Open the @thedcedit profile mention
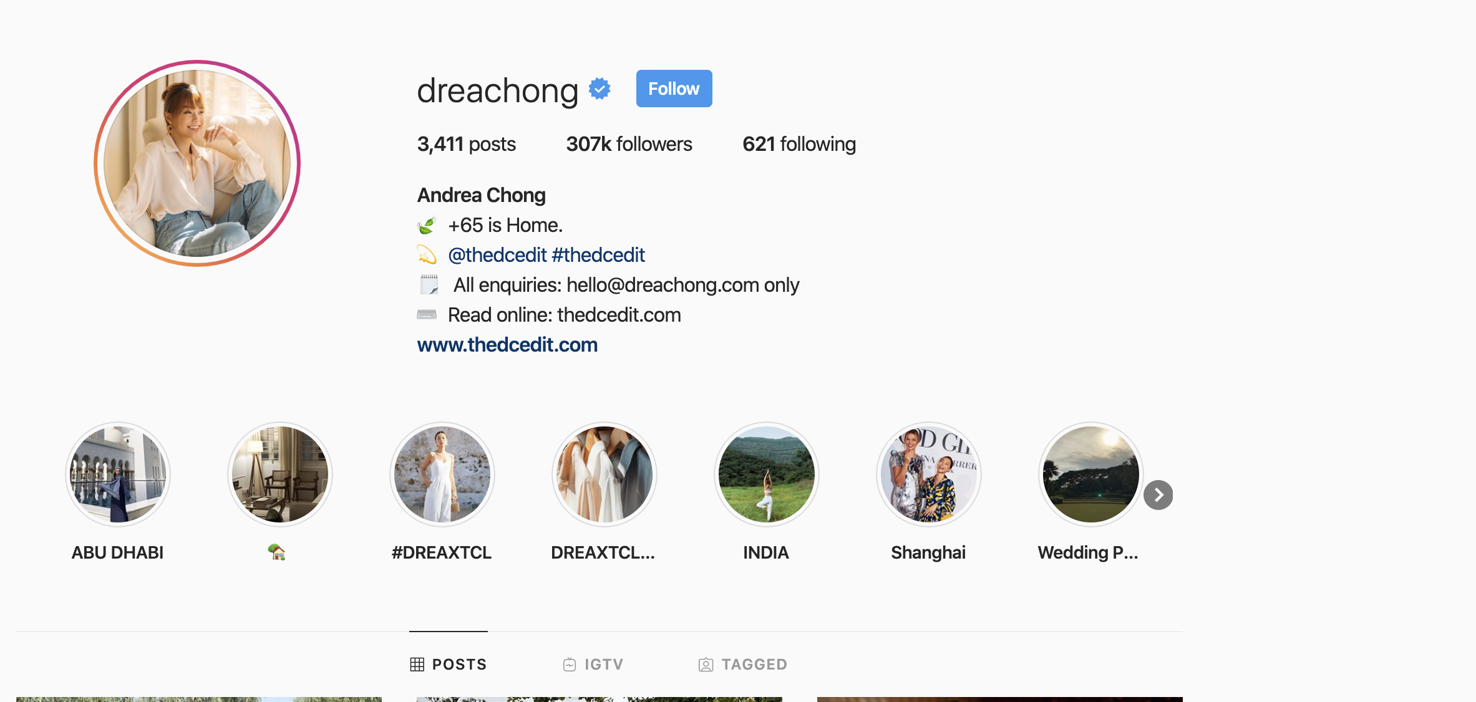 (x=497, y=255)
